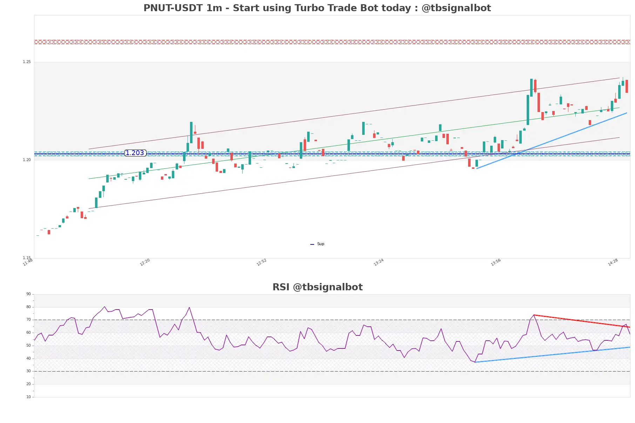Click the RSI 40 axis label
This screenshot has height=423, width=635.
(28, 359)
